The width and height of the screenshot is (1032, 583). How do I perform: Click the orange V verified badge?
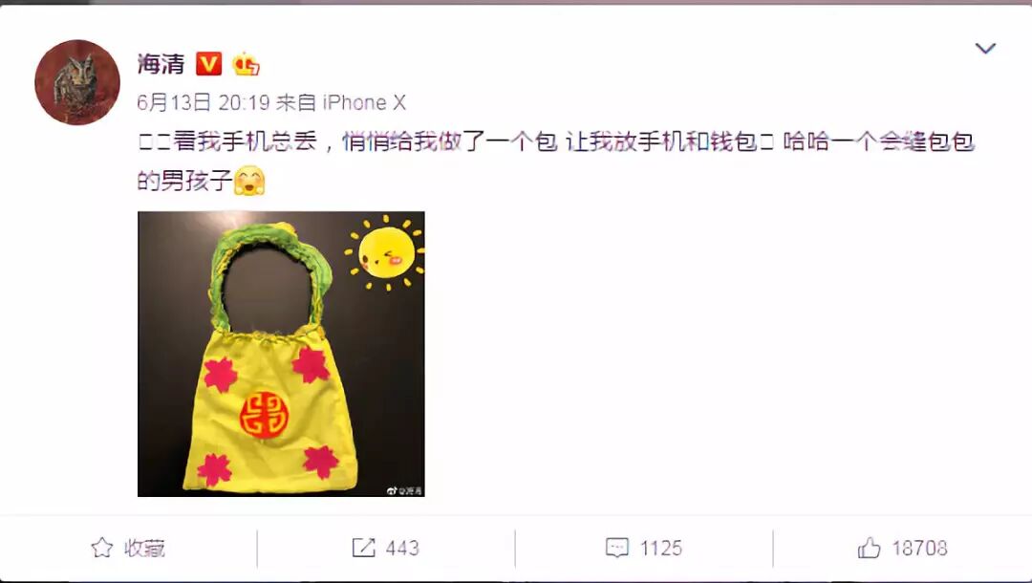click(208, 64)
